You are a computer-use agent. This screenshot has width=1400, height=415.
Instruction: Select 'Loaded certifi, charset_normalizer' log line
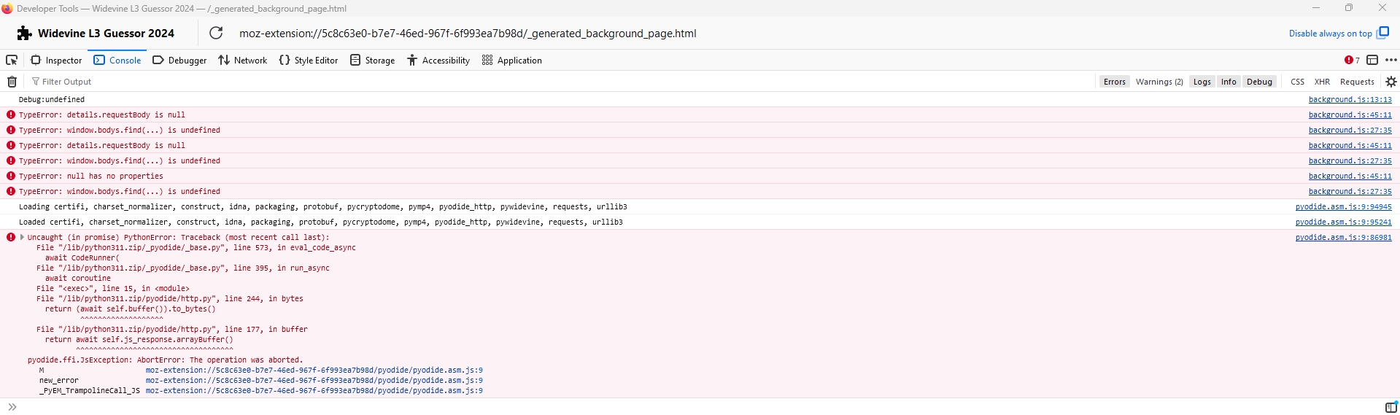click(x=320, y=222)
